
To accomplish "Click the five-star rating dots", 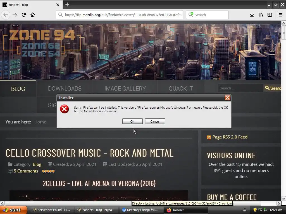I will [x=48, y=171].
